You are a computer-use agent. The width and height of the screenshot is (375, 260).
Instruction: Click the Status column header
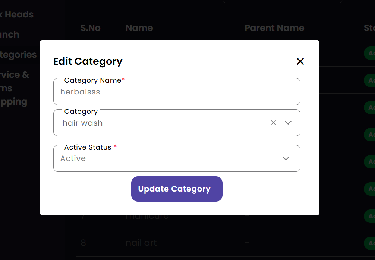click(369, 28)
